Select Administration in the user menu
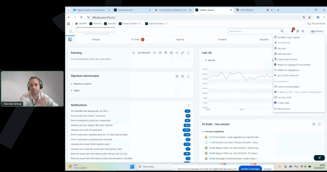The height and width of the screenshot is (172, 327). (x=284, y=54)
